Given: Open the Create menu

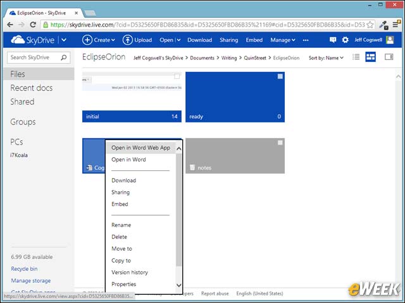Looking at the screenshot, I should [x=99, y=40].
